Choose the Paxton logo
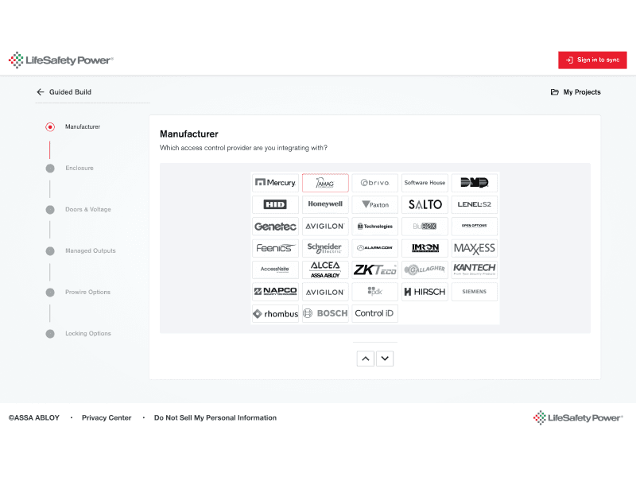Screen dimensions: 636x477 374,204
